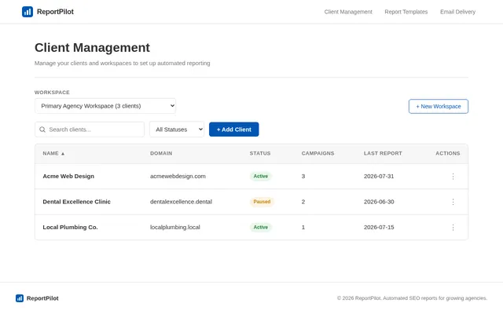The width and height of the screenshot is (503, 314).
Task: Select Acme Web Design client name
Action: point(68,176)
